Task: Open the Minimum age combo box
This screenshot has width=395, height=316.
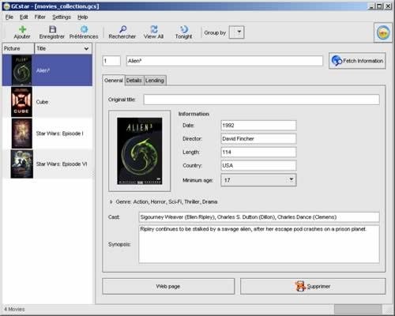Action: click(x=258, y=180)
